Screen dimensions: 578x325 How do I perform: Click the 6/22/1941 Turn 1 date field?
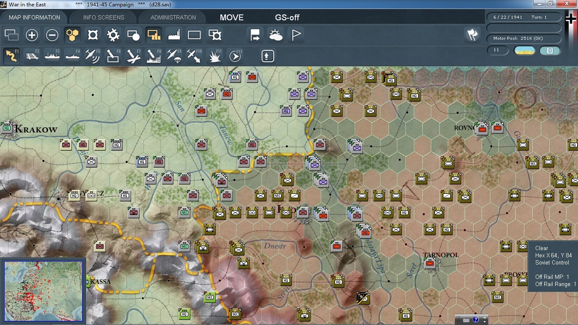pos(524,17)
